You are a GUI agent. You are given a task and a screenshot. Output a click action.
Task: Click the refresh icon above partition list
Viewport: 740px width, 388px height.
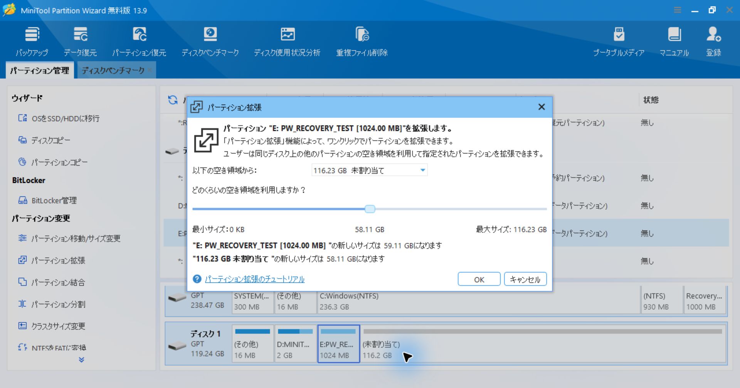point(173,100)
